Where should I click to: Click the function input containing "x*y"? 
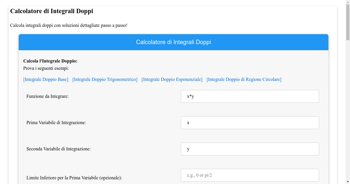point(250,96)
